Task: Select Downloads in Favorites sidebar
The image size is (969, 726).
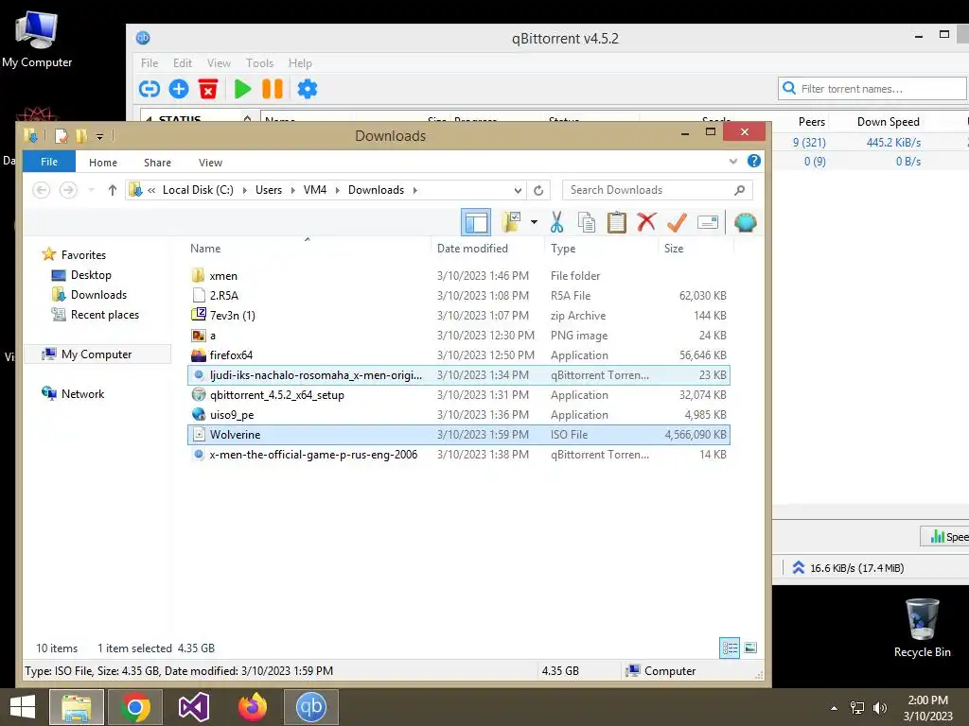Action: click(98, 295)
